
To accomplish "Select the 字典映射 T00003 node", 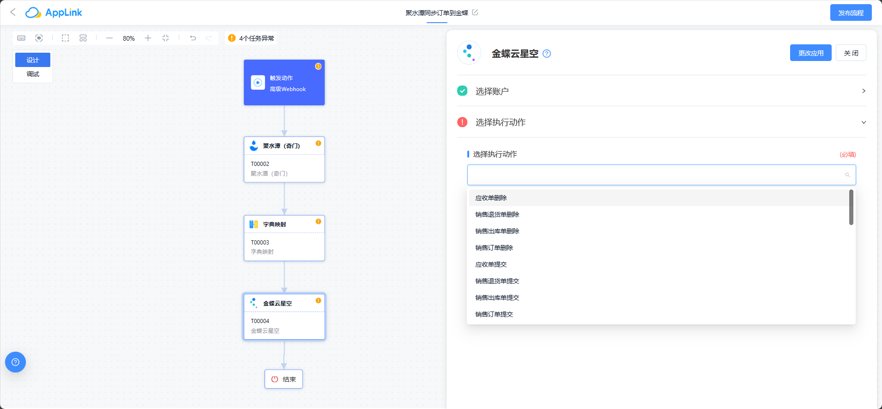I will pos(284,238).
